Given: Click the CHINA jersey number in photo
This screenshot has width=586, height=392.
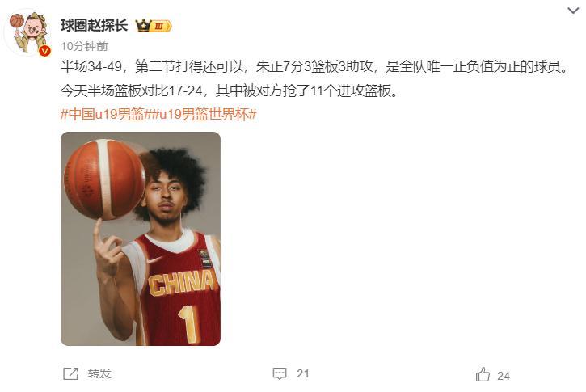Looking at the screenshot, I should (190, 325).
